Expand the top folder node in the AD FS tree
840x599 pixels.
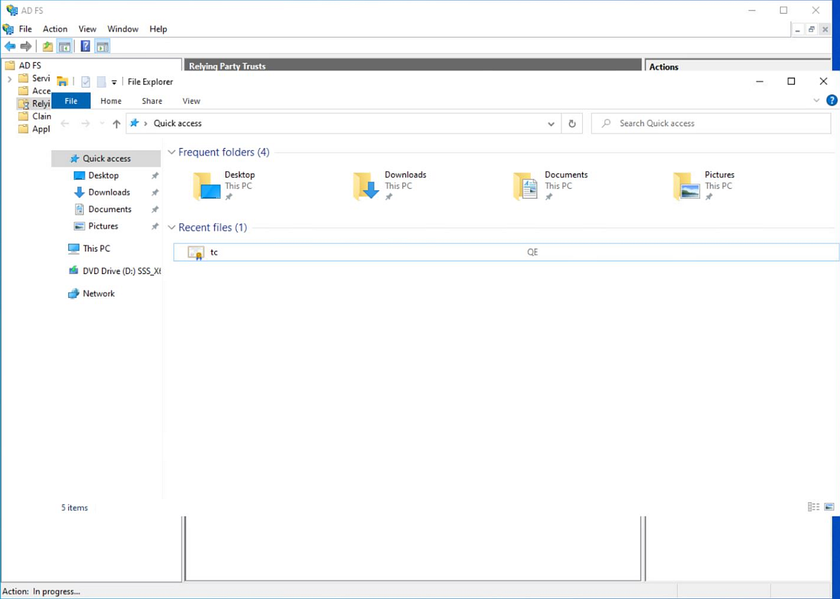pyautogui.click(x=9, y=78)
